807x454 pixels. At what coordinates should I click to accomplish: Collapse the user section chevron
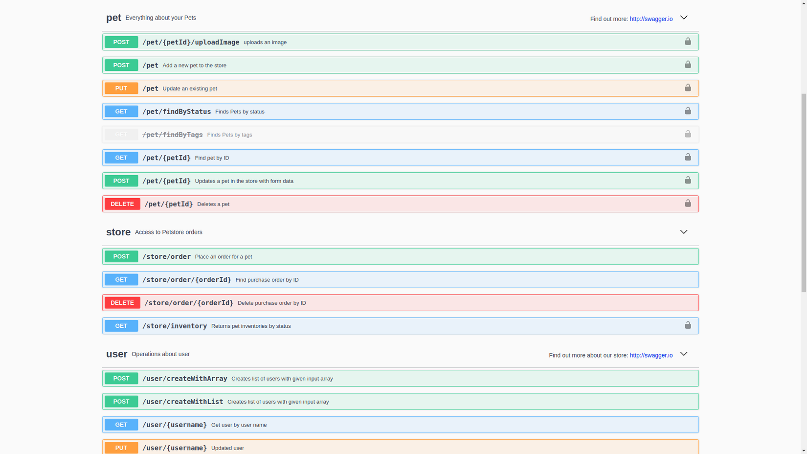coord(683,354)
